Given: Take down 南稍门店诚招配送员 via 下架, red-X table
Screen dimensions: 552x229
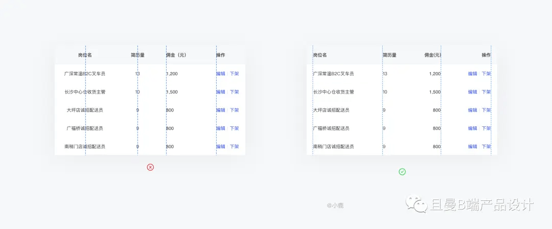Looking at the screenshot, I should click(x=235, y=147).
